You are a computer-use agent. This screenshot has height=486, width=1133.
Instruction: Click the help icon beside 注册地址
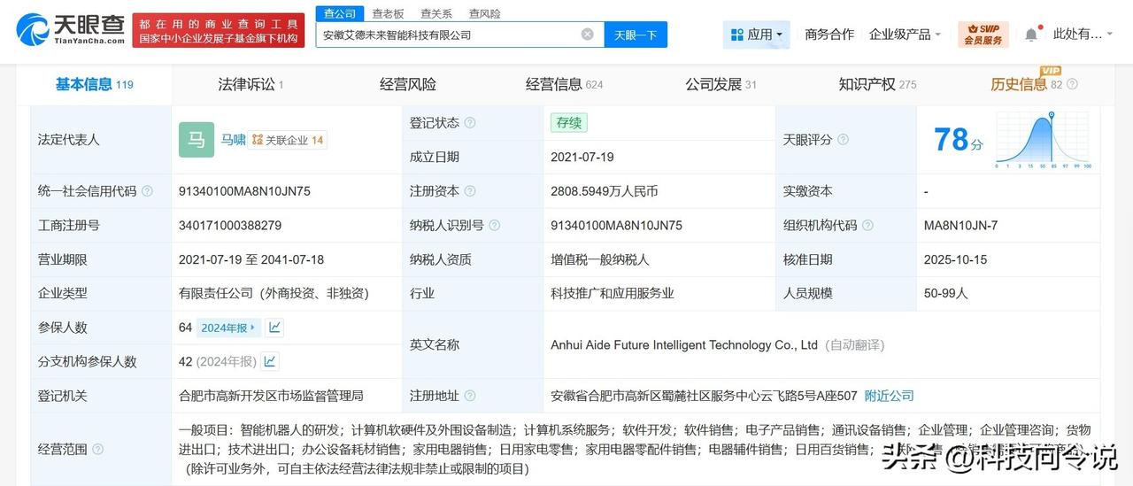[470, 396]
